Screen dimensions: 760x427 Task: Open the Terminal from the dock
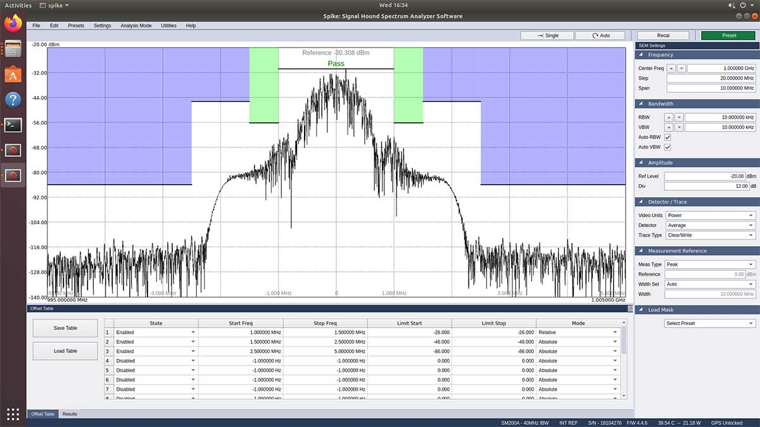point(13,125)
